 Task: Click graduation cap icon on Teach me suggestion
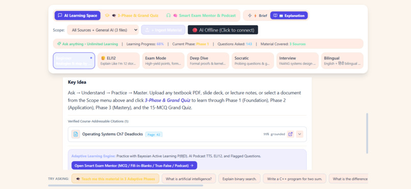coord(78,179)
